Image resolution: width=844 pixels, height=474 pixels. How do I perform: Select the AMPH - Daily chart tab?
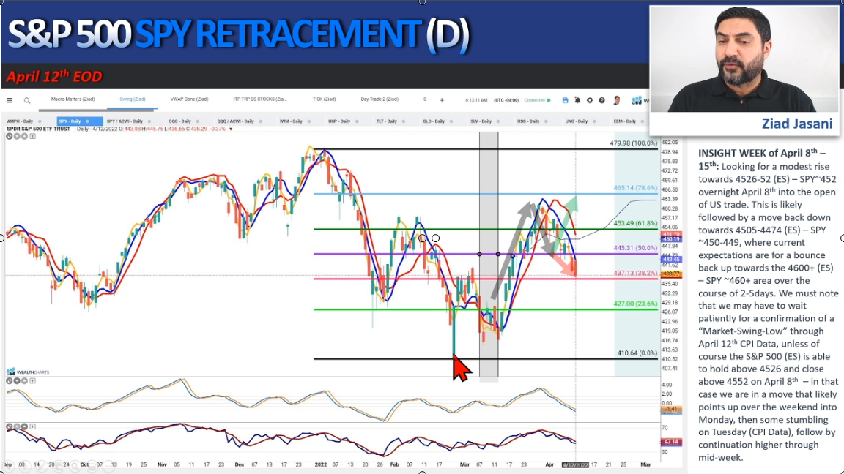pyautogui.click(x=20, y=121)
